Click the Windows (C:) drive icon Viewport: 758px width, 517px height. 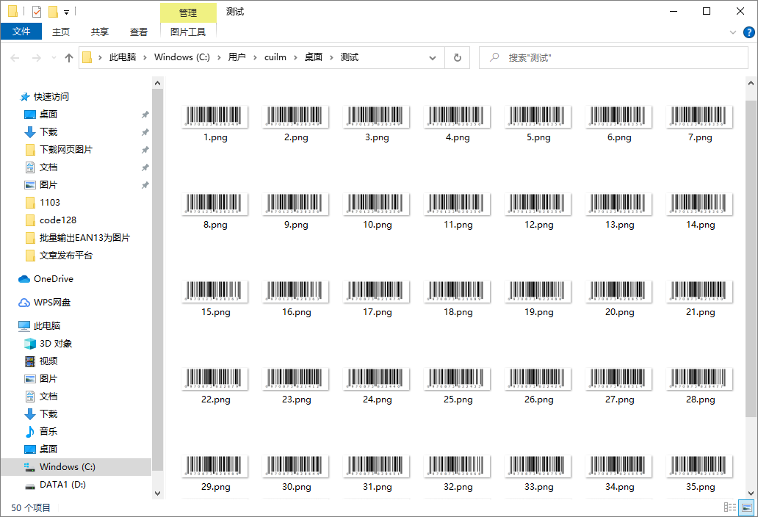point(30,467)
